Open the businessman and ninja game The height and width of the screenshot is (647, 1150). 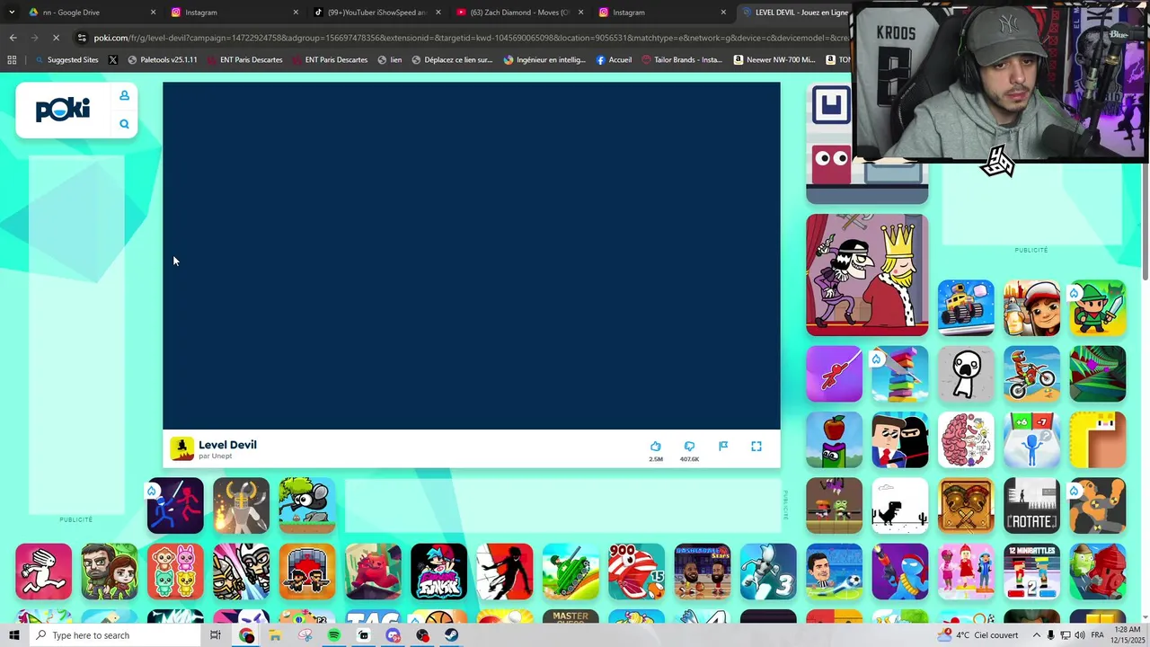[x=900, y=440]
